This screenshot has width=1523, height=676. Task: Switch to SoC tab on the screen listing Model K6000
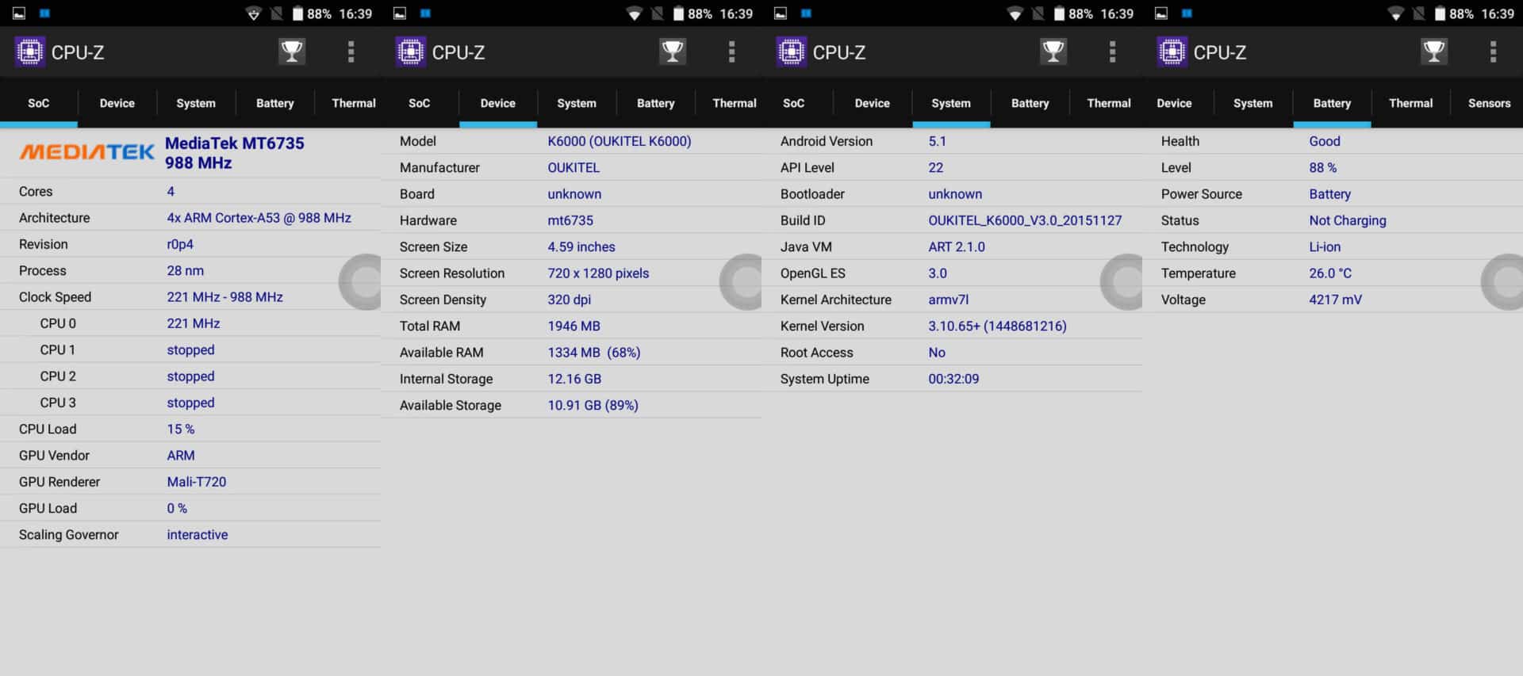419,103
